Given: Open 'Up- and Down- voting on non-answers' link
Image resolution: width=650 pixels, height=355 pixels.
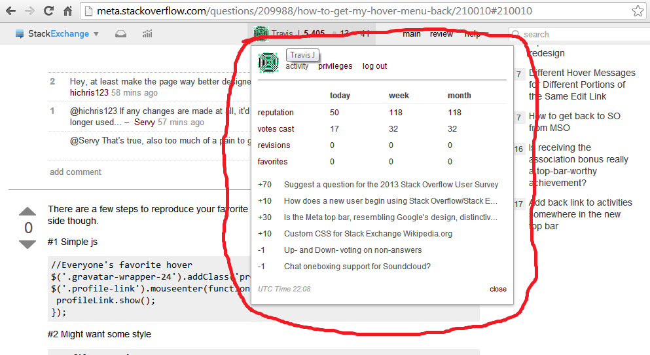Looking at the screenshot, I should pyautogui.click(x=353, y=250).
